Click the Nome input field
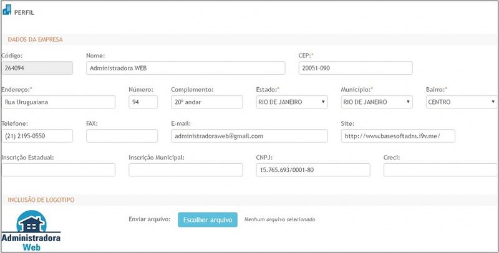The height and width of the screenshot is (253, 499). pyautogui.click(x=185, y=68)
